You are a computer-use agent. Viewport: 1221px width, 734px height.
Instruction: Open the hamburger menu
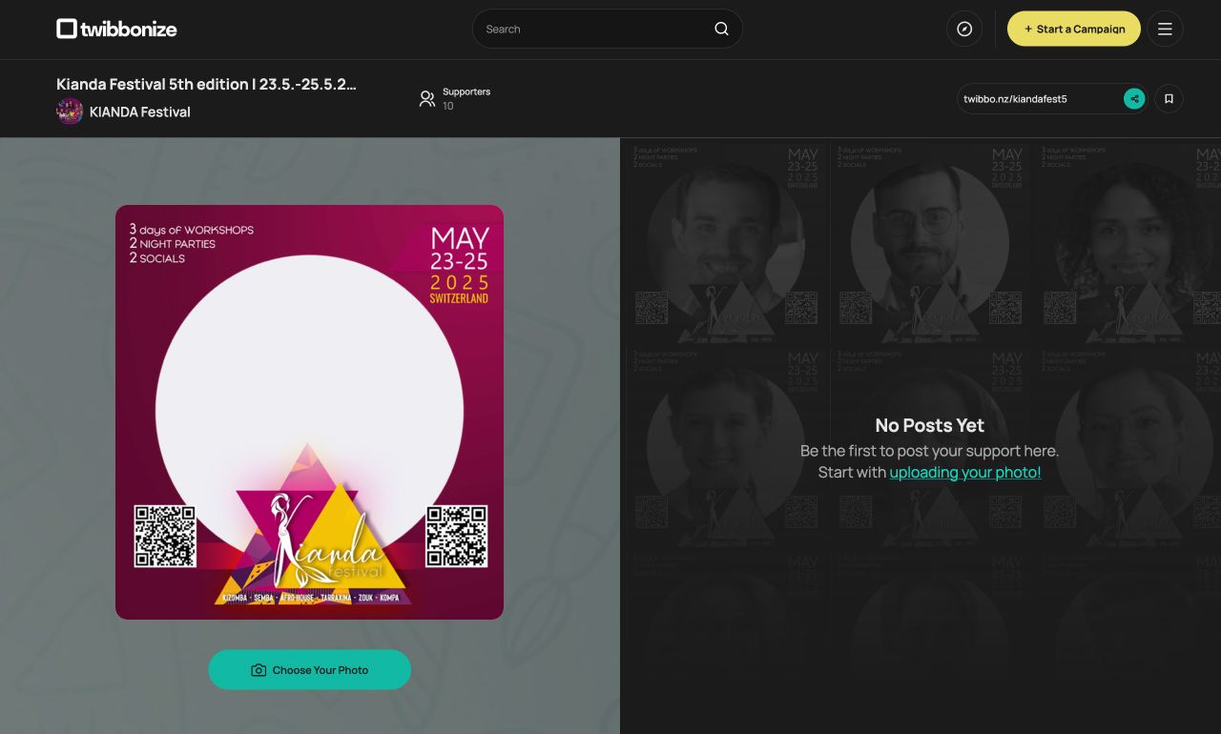[1165, 29]
